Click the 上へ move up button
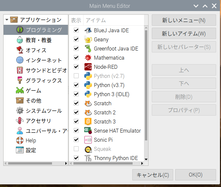This screenshot has height=187, width=221. click(184, 70)
